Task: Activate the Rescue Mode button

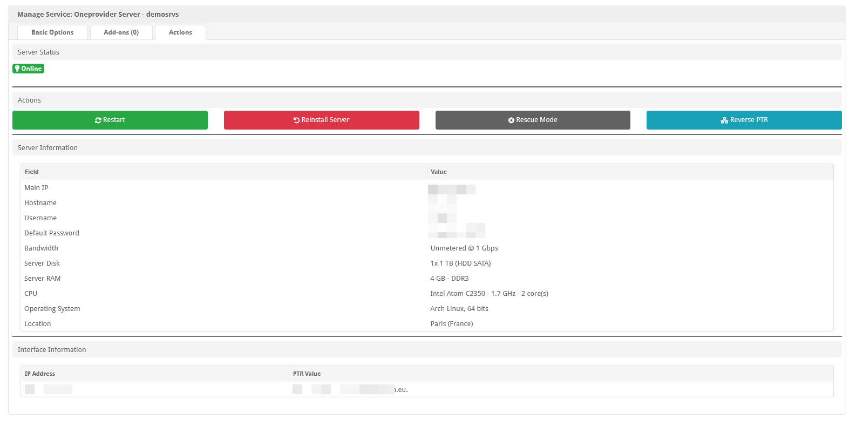Action: click(533, 120)
